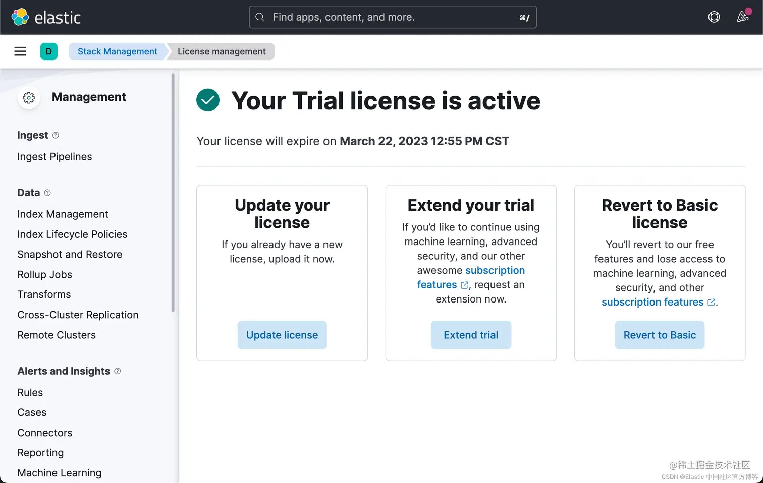Click the sidebar scrollbar
This screenshot has height=483, width=763.
[x=173, y=193]
